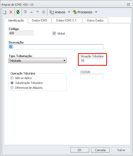
Task: Open the Outros Dados tab
Action: [95, 20]
